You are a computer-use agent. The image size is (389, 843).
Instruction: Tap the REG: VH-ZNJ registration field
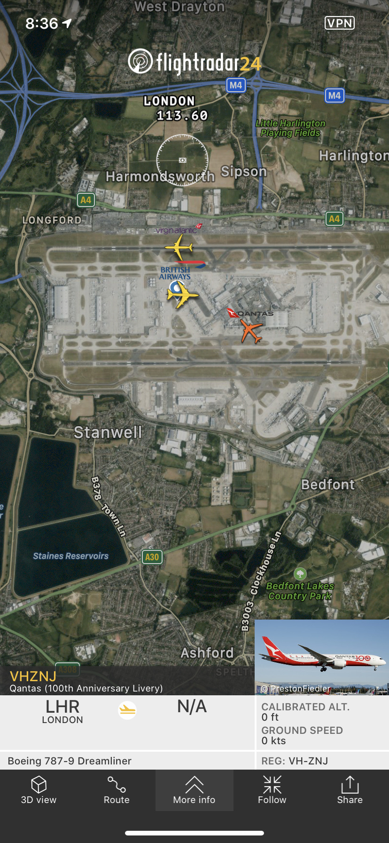pyautogui.click(x=295, y=761)
